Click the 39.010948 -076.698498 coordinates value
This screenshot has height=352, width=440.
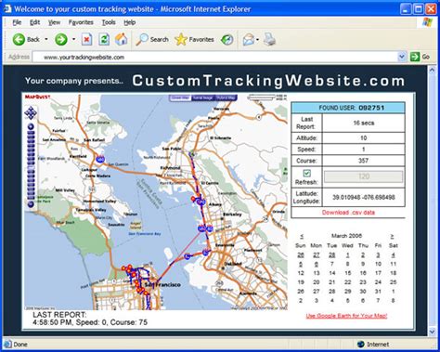pos(364,197)
